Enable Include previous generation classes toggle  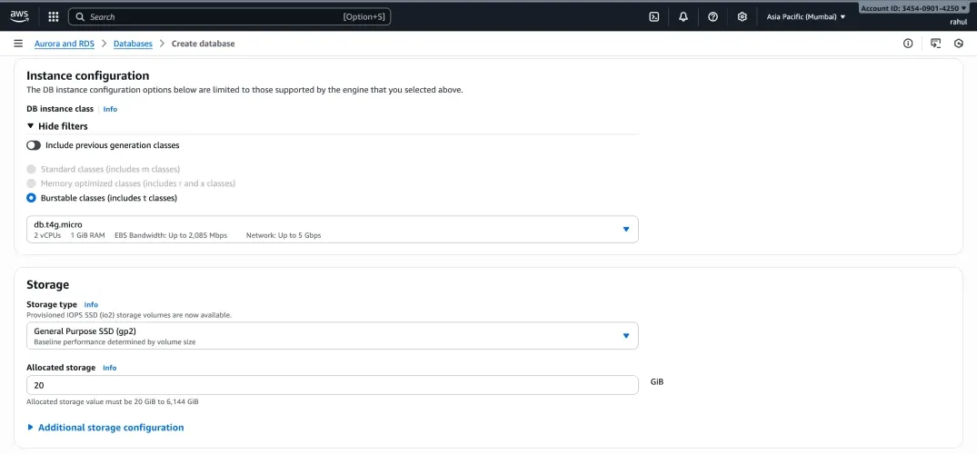coord(34,145)
